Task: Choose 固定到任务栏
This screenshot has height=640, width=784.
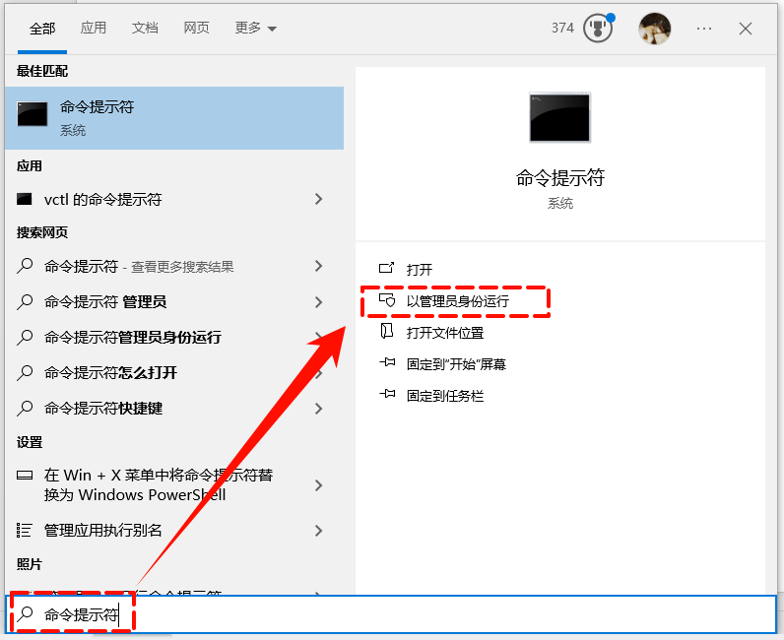Action: pos(445,396)
